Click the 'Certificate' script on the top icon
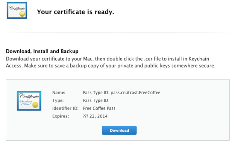Viewport: 232px width, 143px height. [17, 8]
